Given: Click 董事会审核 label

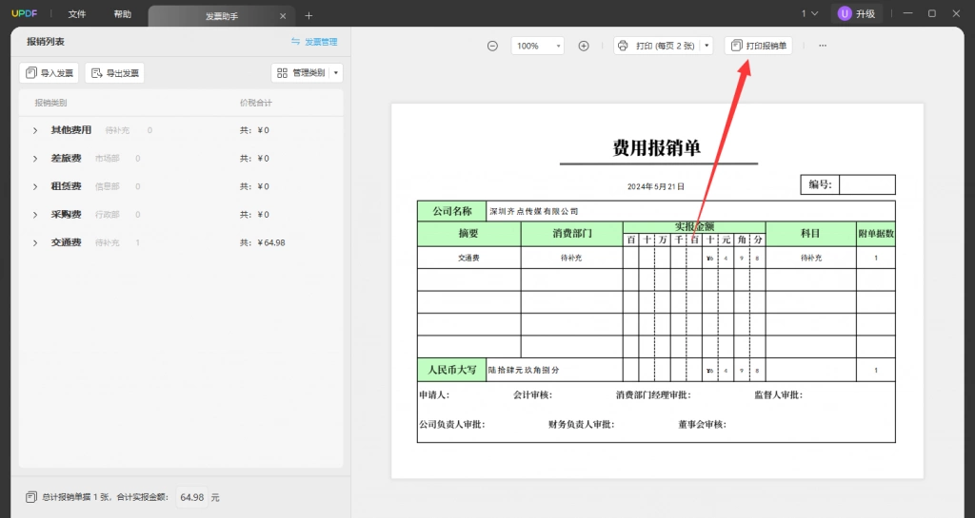Looking at the screenshot, I should tap(702, 425).
